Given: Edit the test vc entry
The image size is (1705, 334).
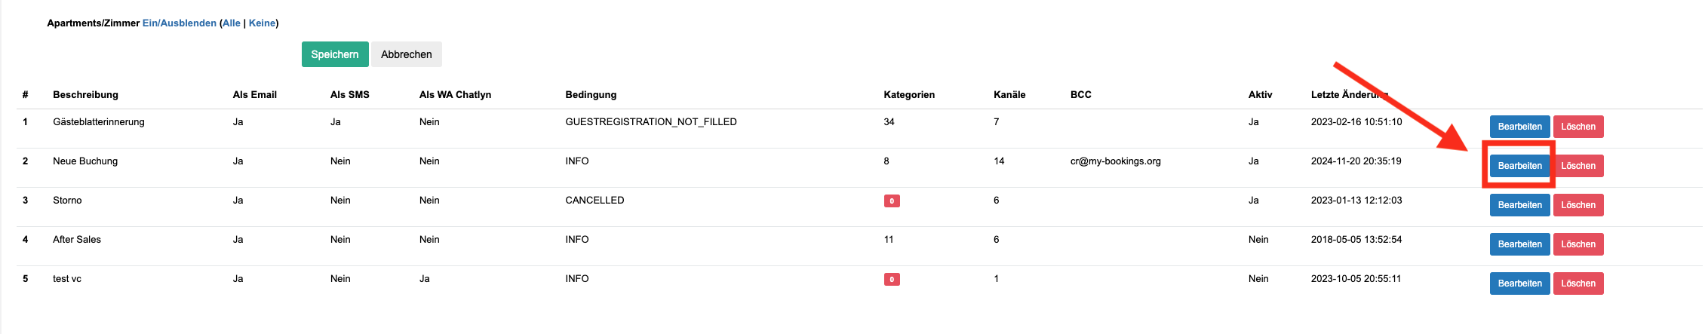Looking at the screenshot, I should tap(1519, 283).
